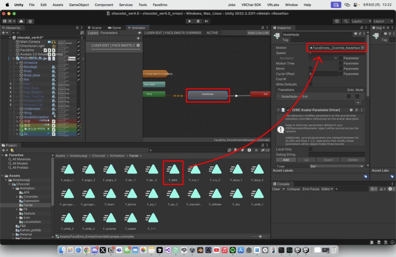Click the Add button in Parameter Driver
The image size is (396, 257).
tap(286, 160)
